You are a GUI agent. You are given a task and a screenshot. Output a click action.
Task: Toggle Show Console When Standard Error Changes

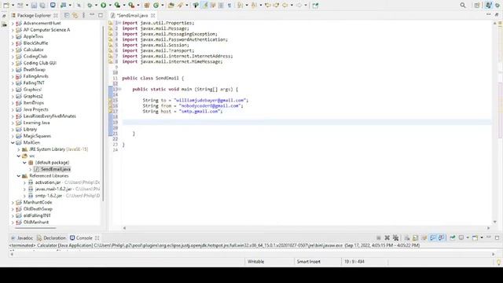point(442,237)
